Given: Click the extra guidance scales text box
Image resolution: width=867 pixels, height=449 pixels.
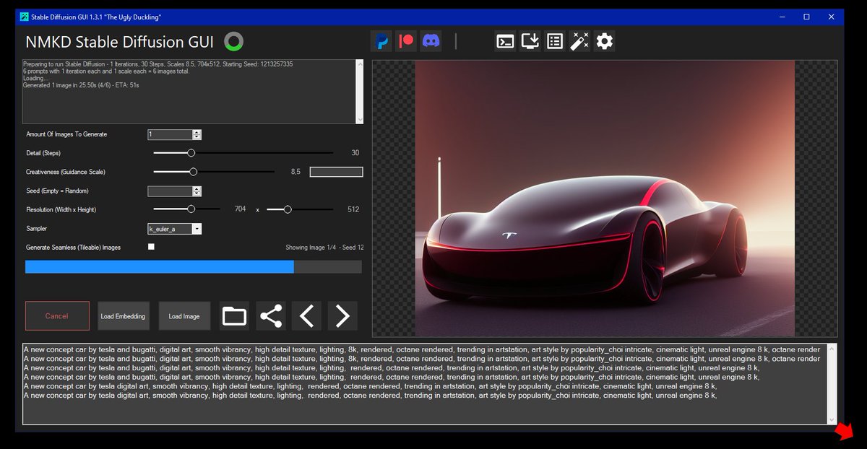Looking at the screenshot, I should coord(336,172).
